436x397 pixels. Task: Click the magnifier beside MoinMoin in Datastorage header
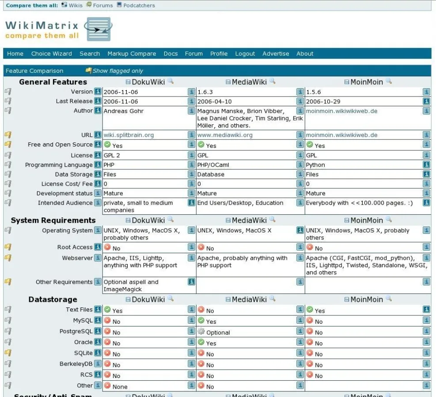(x=389, y=299)
